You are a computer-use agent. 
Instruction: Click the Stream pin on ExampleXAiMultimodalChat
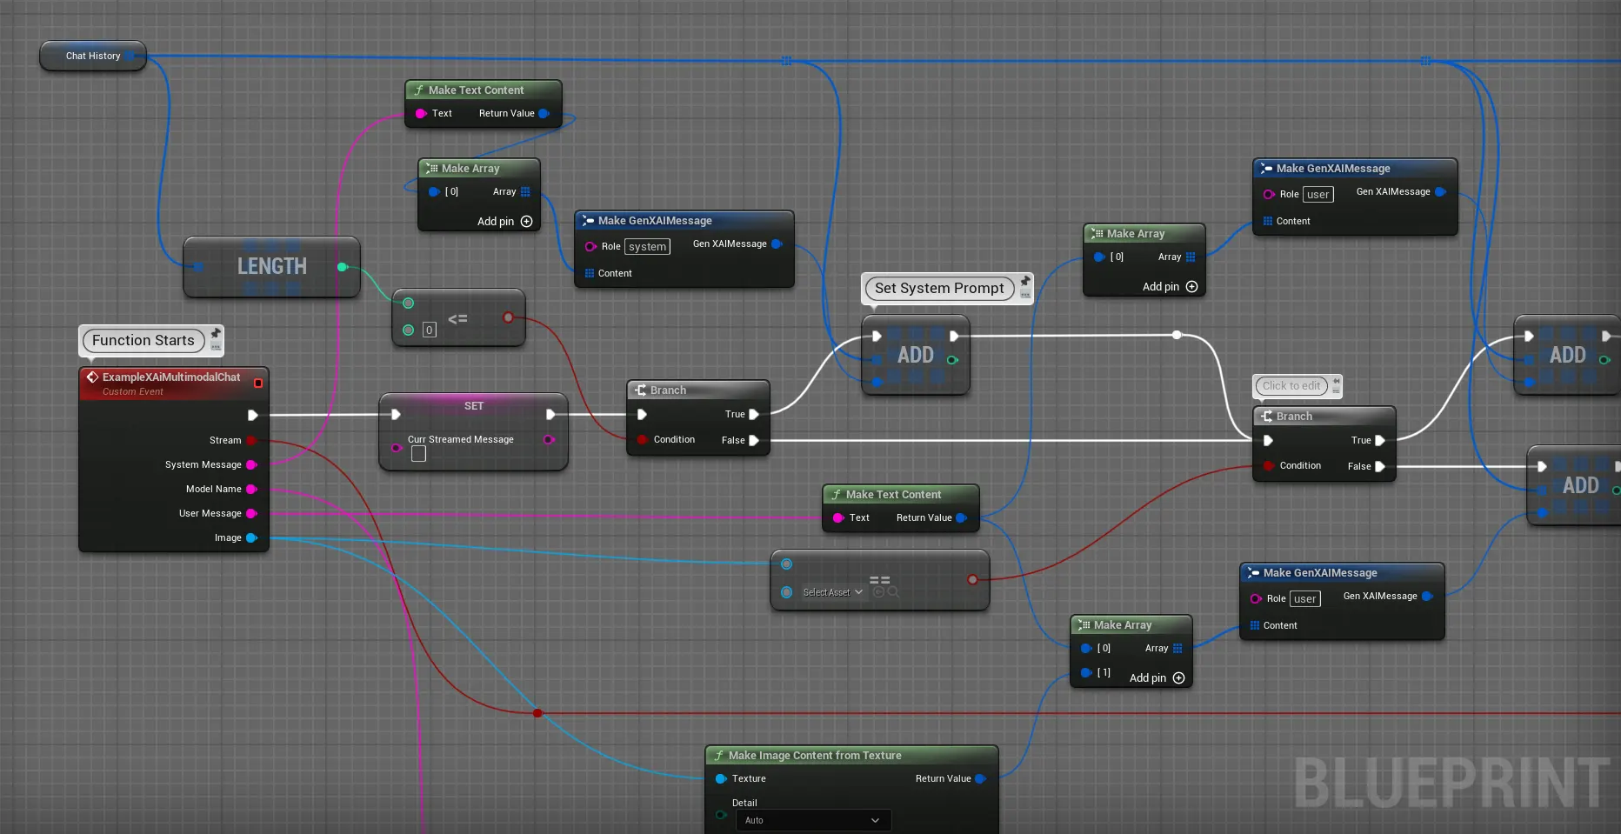point(251,440)
